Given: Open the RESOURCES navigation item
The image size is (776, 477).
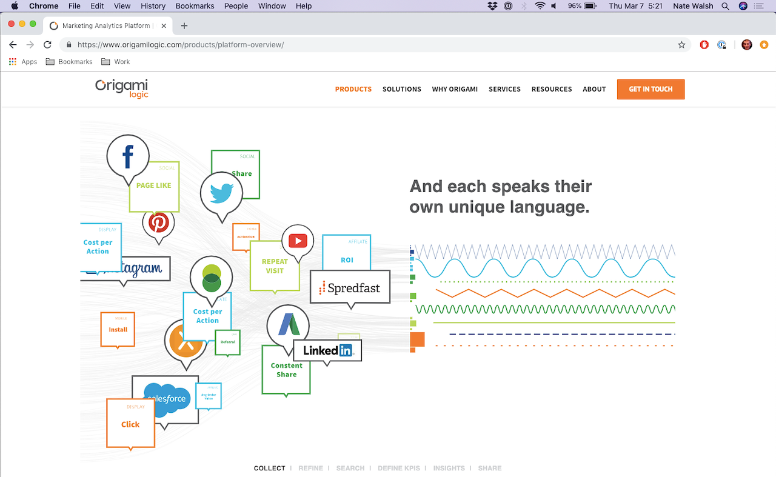Looking at the screenshot, I should coord(552,89).
